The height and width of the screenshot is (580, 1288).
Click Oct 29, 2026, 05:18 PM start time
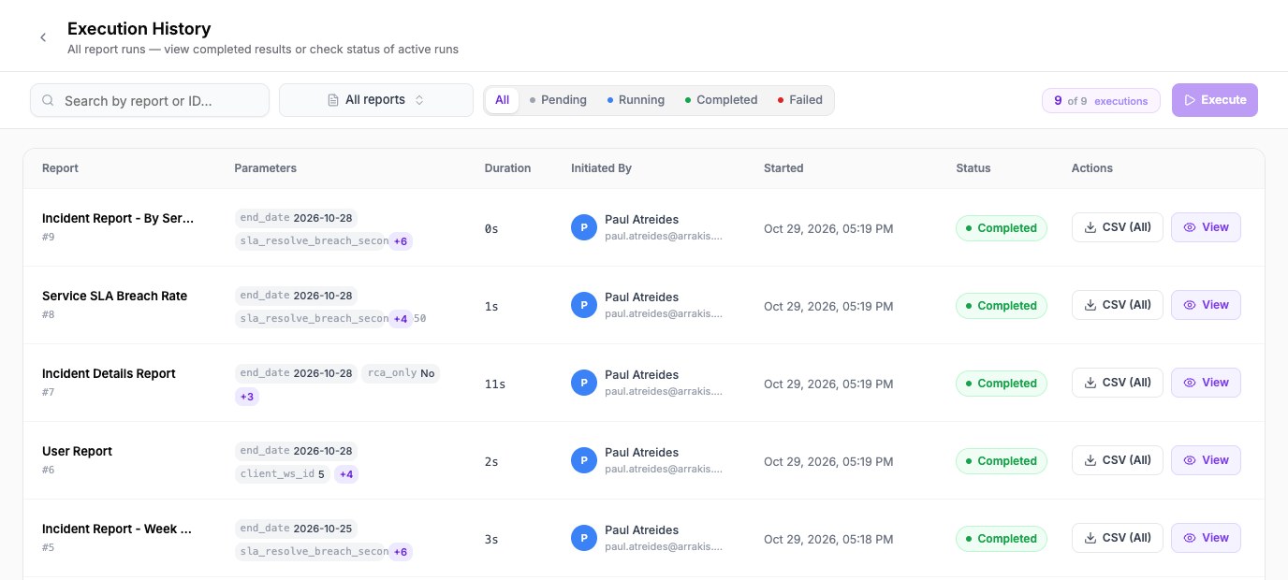(828, 539)
